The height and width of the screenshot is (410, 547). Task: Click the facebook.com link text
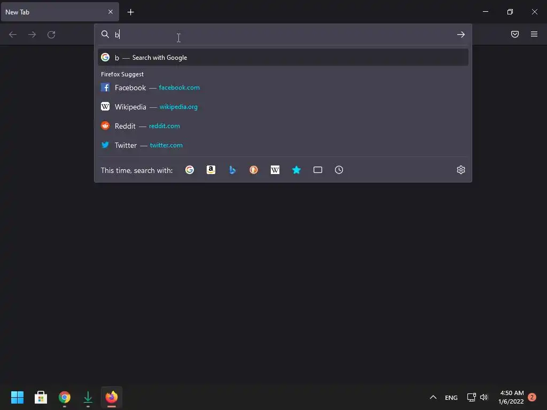coord(179,88)
